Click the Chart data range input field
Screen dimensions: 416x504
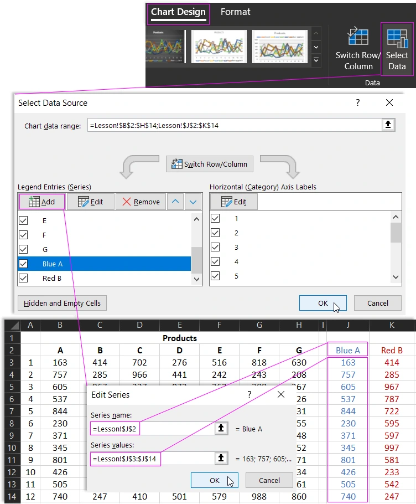[x=235, y=125]
